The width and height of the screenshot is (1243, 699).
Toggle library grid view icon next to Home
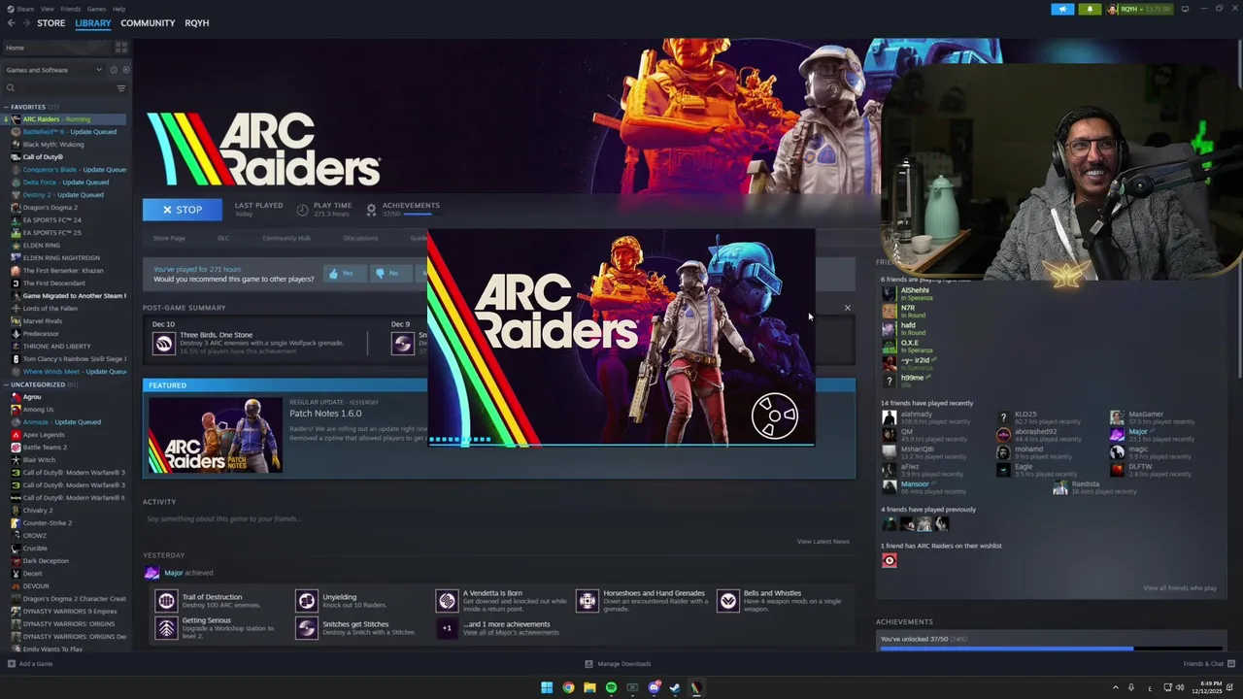(x=121, y=47)
